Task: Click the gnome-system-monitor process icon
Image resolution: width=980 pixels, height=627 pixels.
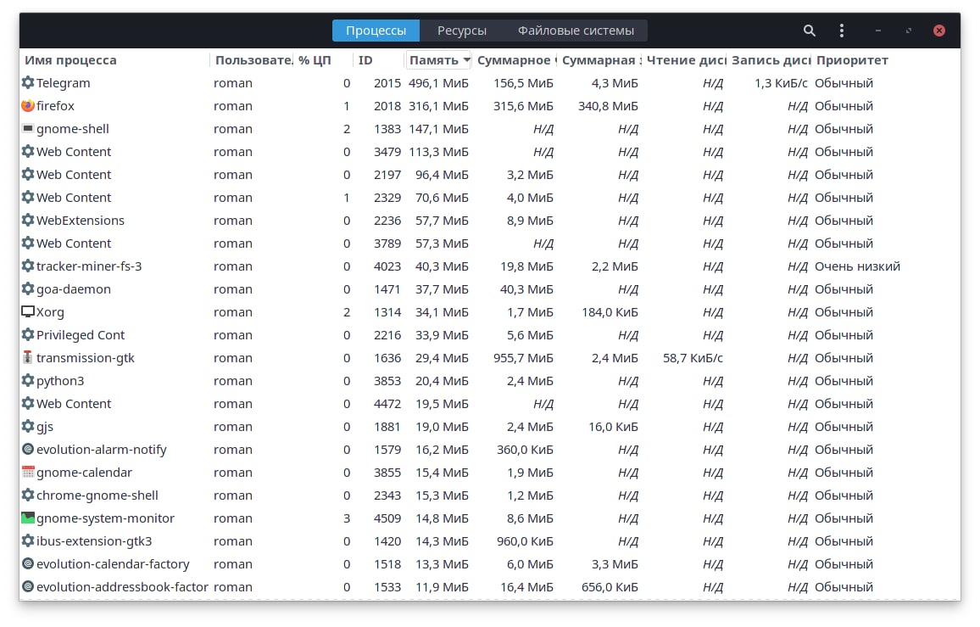Action: [27, 518]
